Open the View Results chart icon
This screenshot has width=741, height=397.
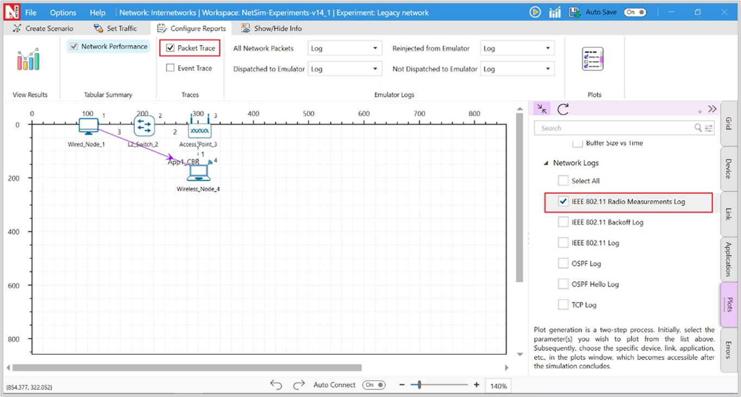pyautogui.click(x=28, y=59)
